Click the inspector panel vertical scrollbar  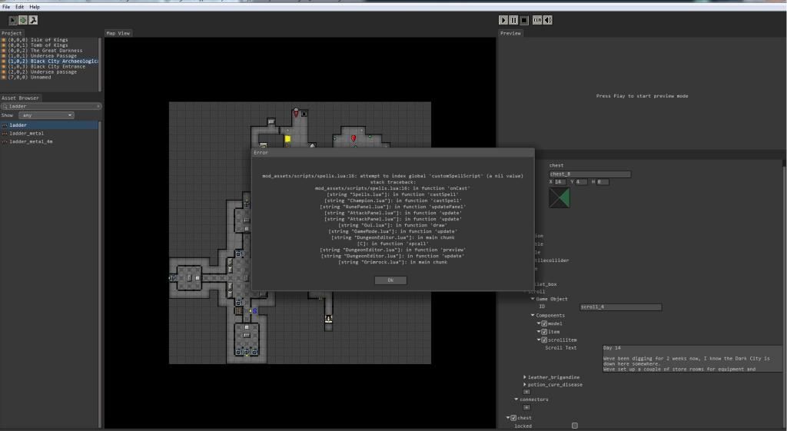(784, 296)
